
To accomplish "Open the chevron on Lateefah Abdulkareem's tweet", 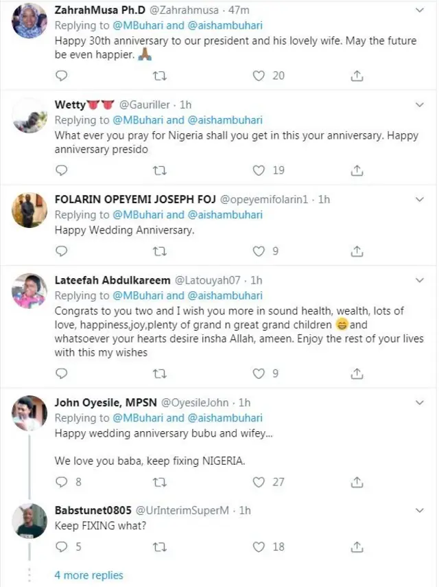I will tap(420, 281).
